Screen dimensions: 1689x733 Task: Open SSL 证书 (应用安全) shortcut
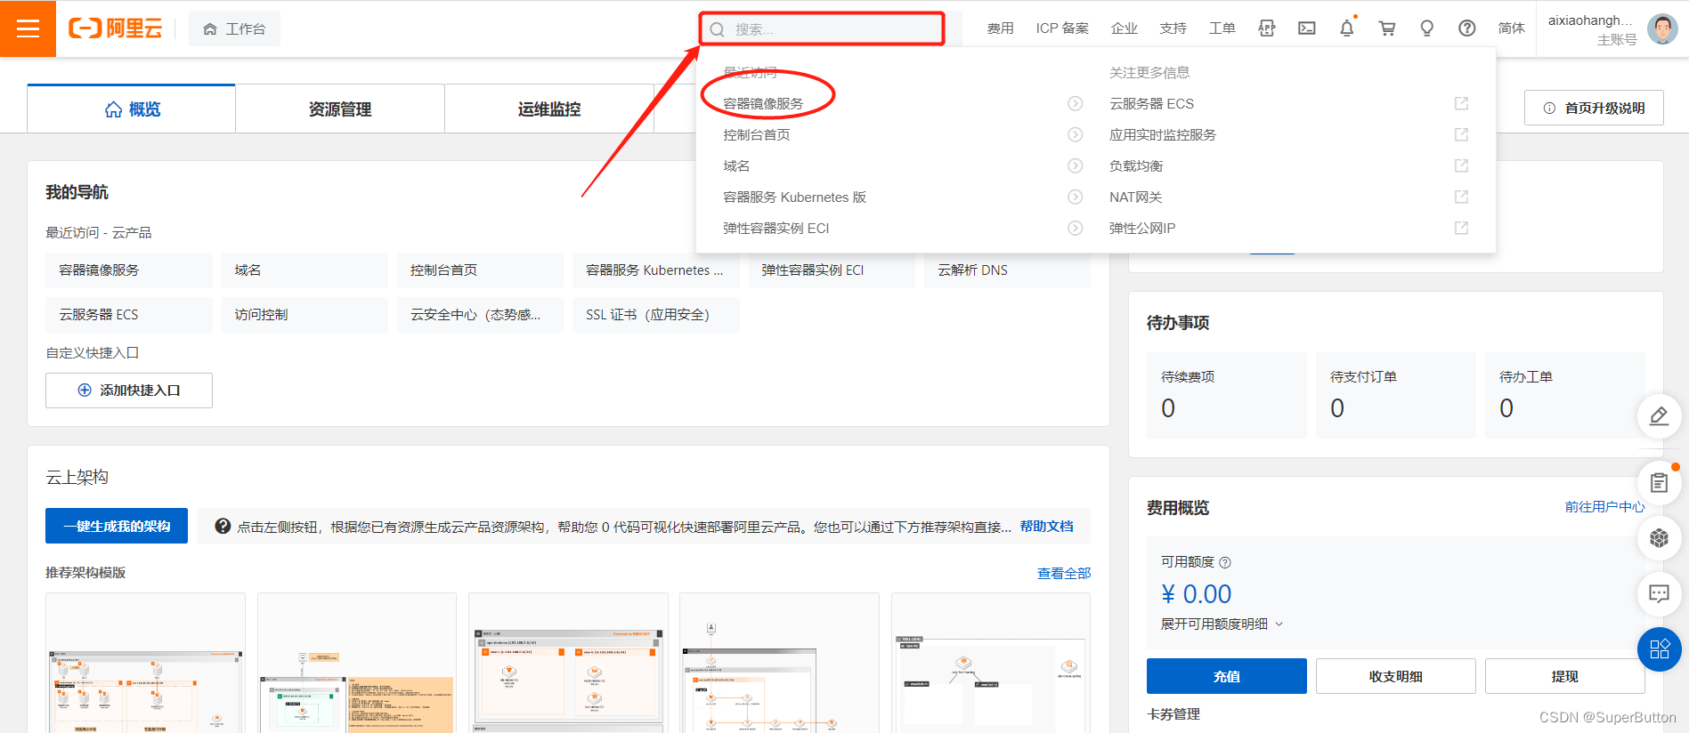656,315
